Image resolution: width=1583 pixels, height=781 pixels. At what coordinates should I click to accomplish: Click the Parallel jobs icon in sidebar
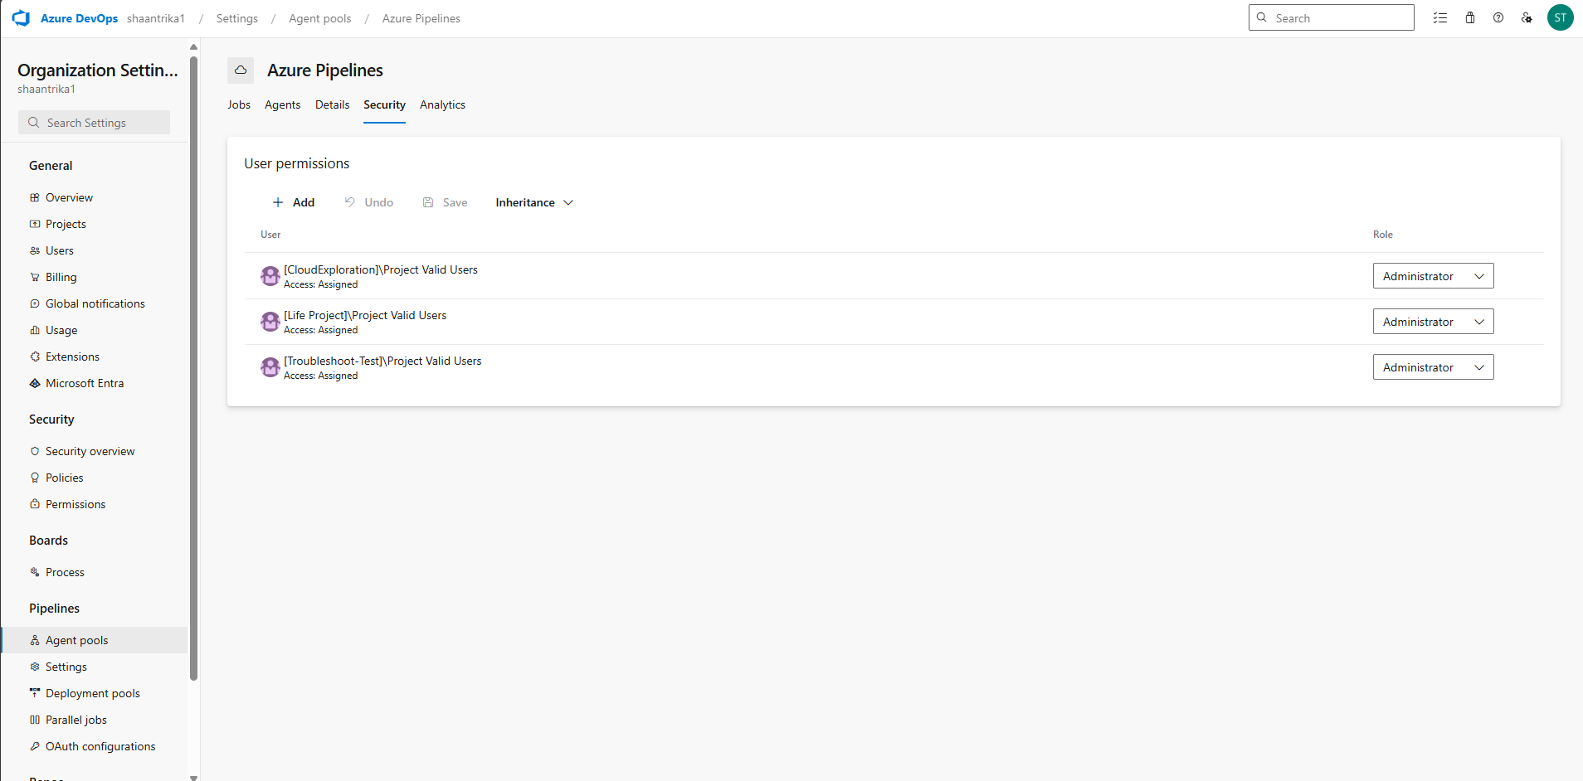point(35,720)
